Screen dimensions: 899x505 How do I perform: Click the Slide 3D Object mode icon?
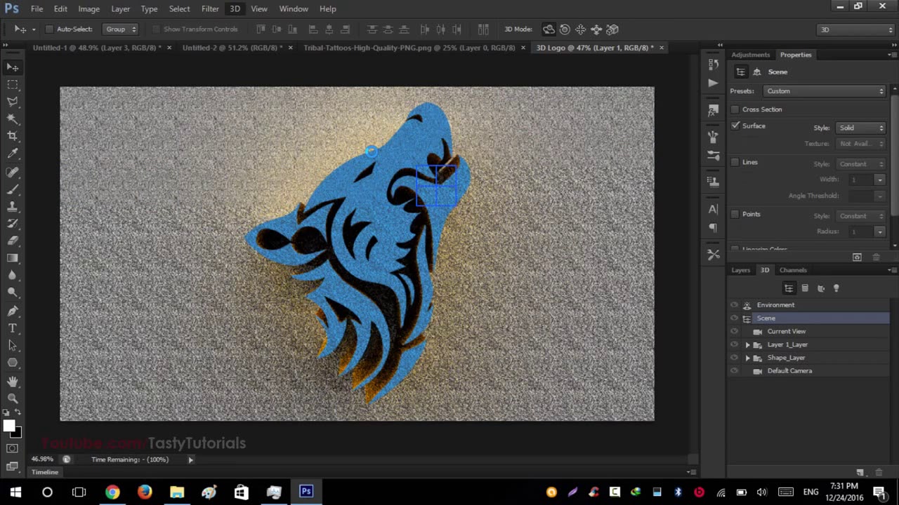pyautogui.click(x=596, y=29)
